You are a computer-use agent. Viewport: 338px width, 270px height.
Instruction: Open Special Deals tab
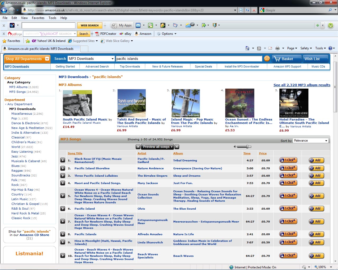(203, 66)
